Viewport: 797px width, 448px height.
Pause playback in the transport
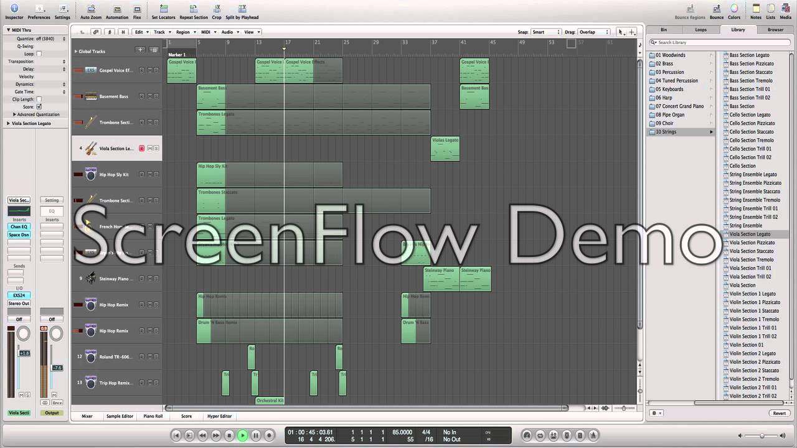click(x=256, y=436)
